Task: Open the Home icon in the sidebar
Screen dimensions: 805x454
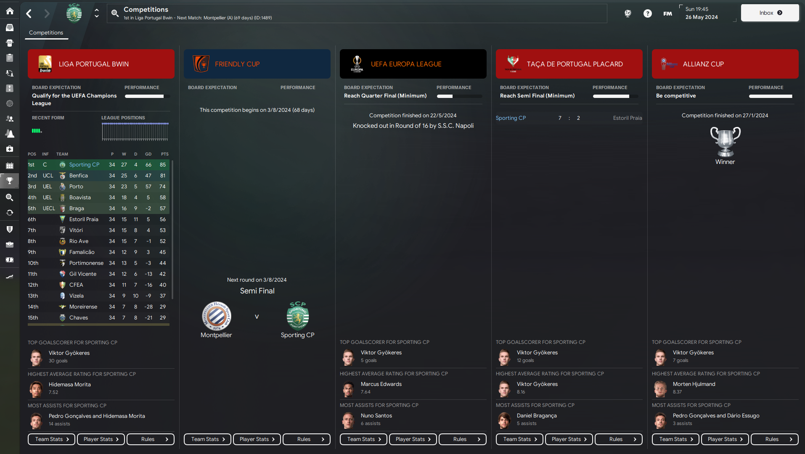Action: tap(10, 11)
